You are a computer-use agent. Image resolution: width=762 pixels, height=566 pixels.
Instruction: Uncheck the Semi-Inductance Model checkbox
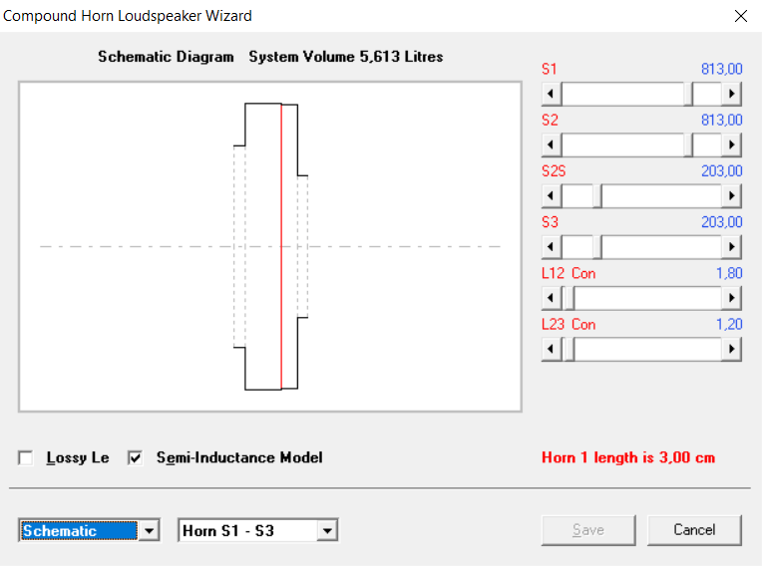click(x=135, y=457)
